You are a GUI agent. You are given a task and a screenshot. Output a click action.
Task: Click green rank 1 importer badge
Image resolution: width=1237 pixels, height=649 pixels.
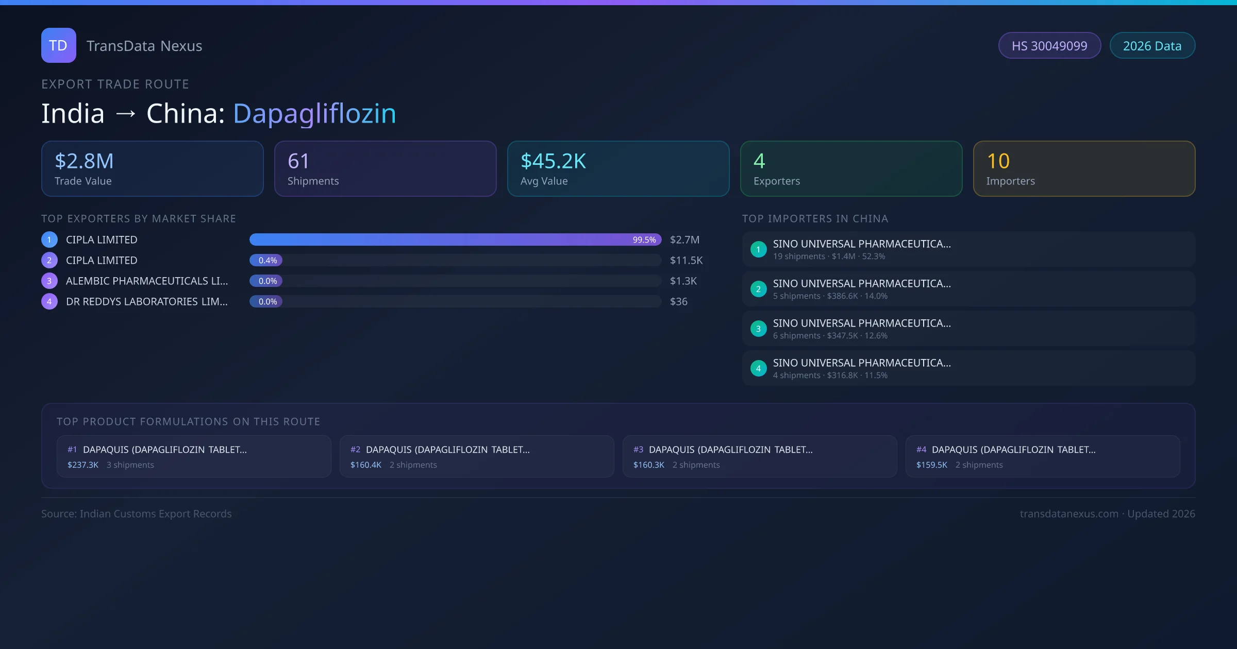(x=758, y=249)
